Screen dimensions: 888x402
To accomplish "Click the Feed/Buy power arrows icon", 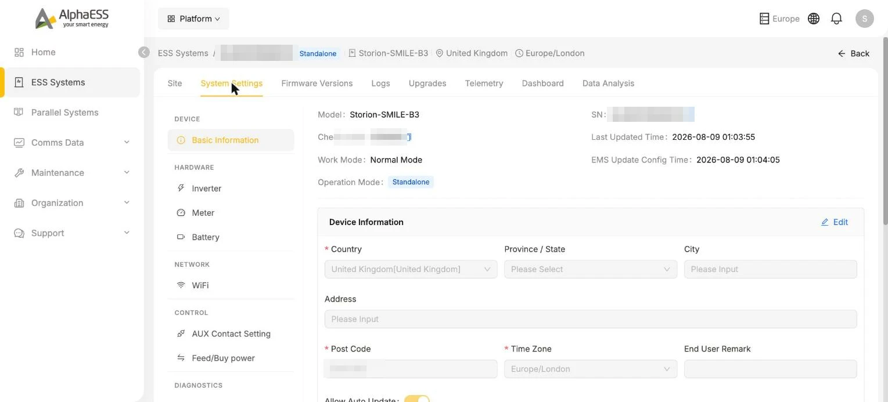I will (181, 358).
